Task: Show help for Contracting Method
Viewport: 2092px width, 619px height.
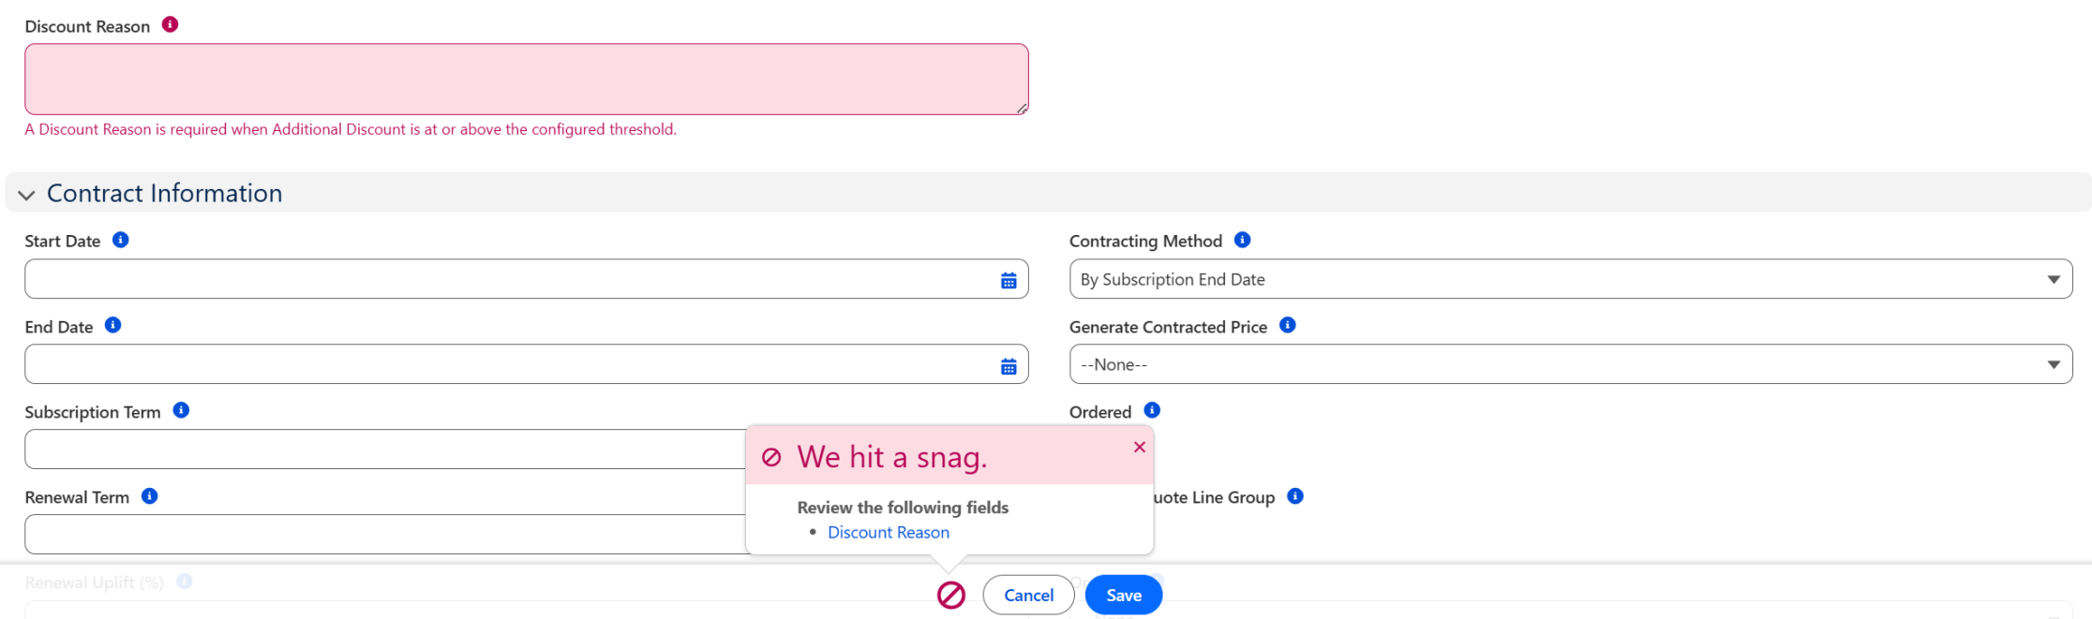Action: pyautogui.click(x=1242, y=240)
